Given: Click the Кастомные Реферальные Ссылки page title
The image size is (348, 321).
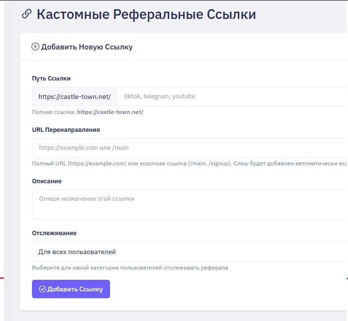Looking at the screenshot, I should pos(146,14).
